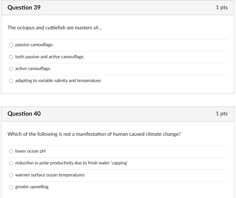Choose radio for 'both passive and active camouflage.'
The height and width of the screenshot is (198, 236).
11,57
